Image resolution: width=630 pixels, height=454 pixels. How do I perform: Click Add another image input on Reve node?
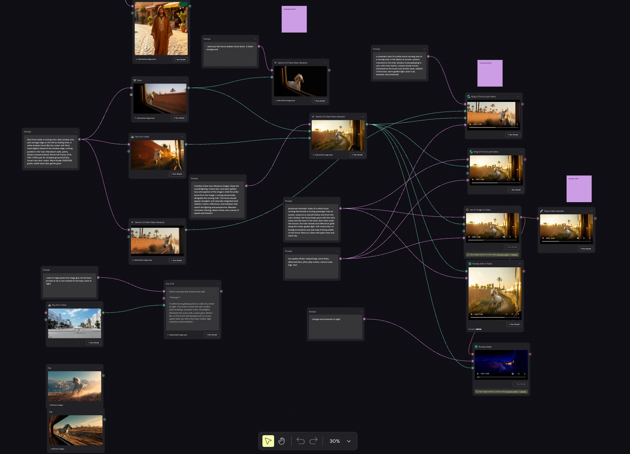145,118
